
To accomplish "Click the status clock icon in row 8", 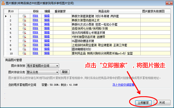I will [24, 45].
